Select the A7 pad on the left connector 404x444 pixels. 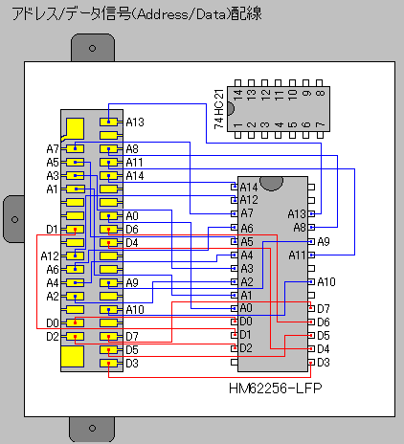(76, 148)
